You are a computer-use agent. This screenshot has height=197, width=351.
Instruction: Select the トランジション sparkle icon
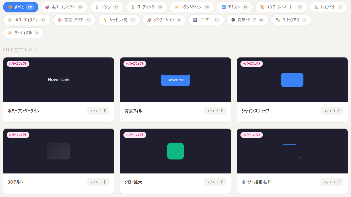pos(177,7)
